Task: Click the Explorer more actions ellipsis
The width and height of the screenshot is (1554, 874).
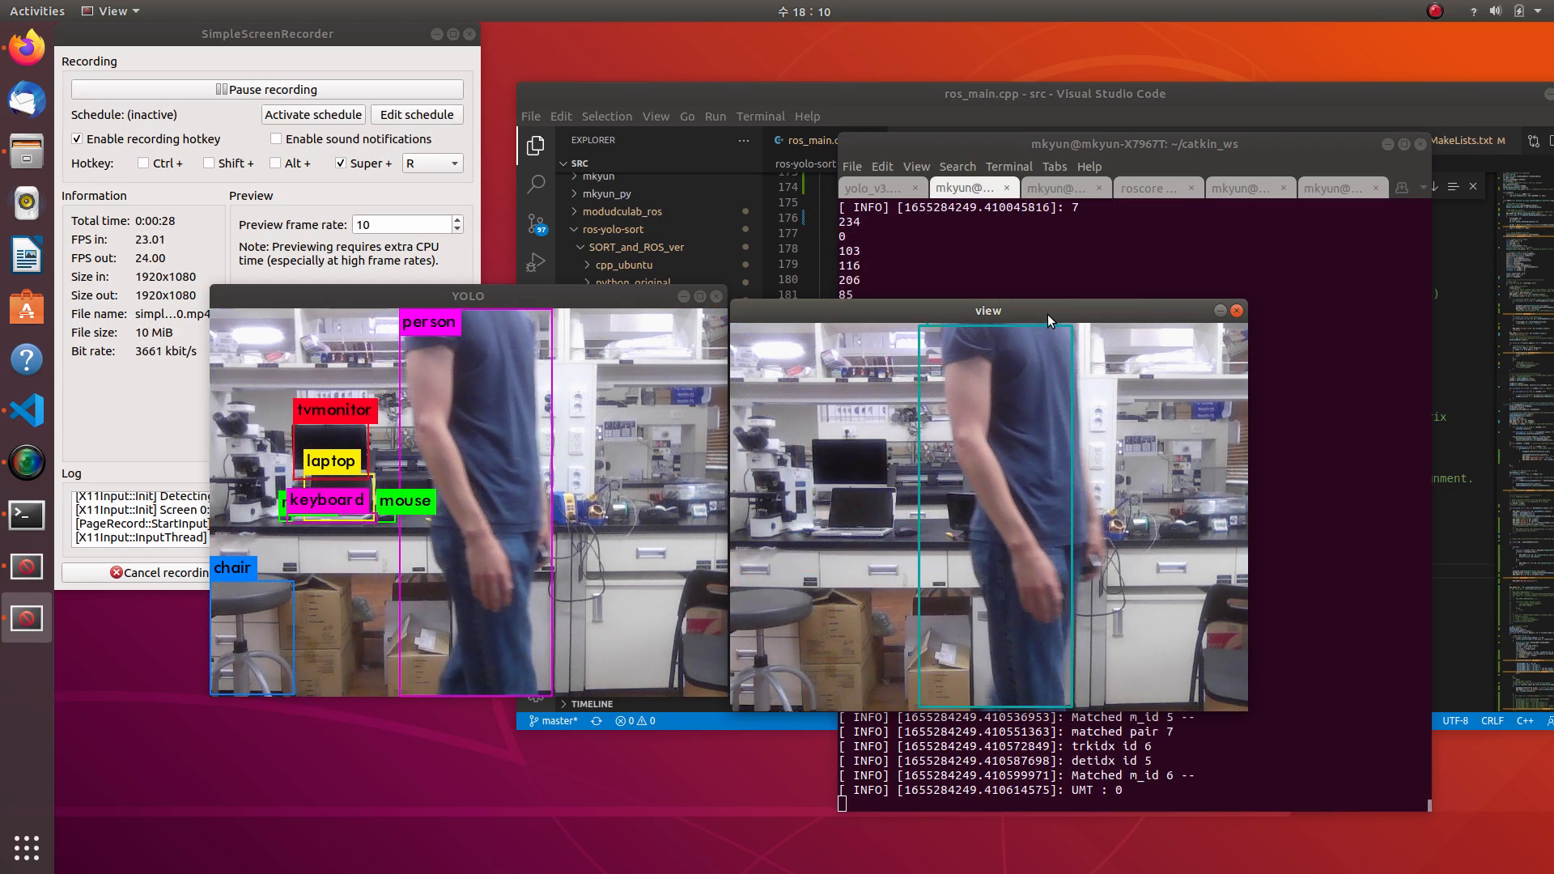Action: click(743, 140)
